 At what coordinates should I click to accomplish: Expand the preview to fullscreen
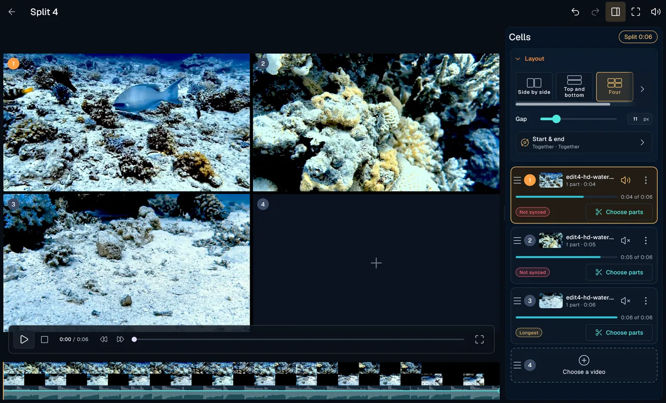480,340
